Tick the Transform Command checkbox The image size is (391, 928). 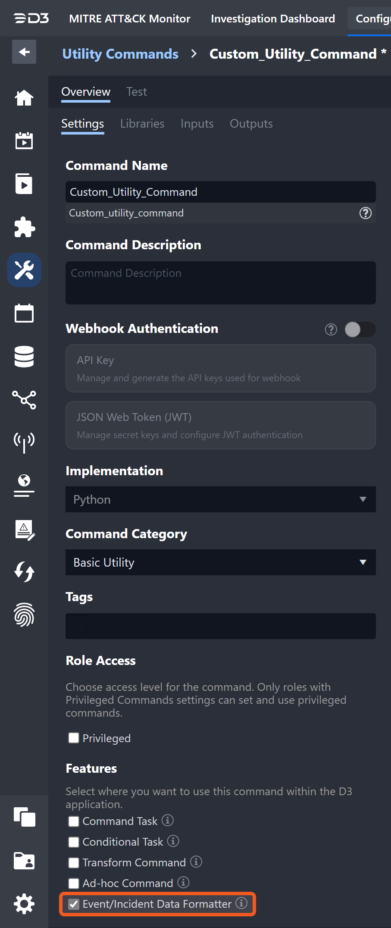click(74, 862)
